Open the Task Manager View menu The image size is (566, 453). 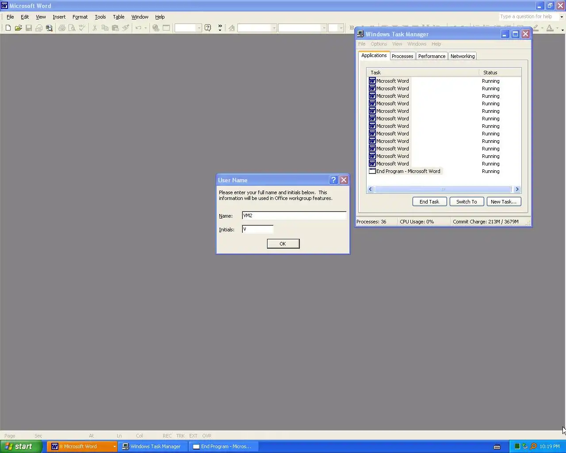[x=397, y=44]
